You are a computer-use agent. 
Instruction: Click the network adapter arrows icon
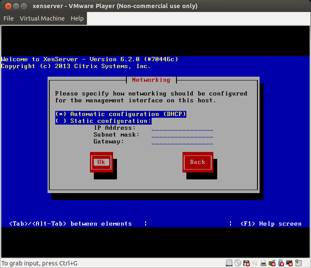[255, 263]
